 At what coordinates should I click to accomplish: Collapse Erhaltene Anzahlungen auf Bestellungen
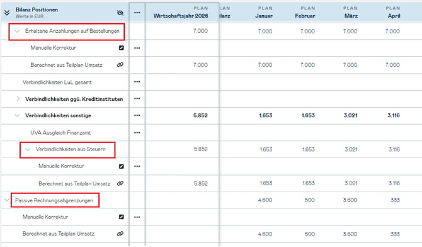click(17, 32)
